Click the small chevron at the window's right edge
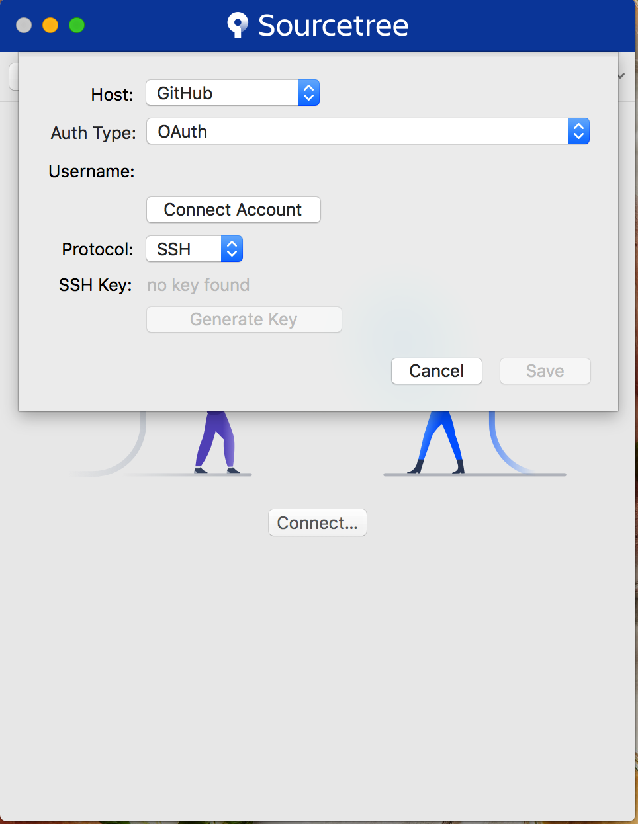638x824 pixels. pyautogui.click(x=621, y=76)
